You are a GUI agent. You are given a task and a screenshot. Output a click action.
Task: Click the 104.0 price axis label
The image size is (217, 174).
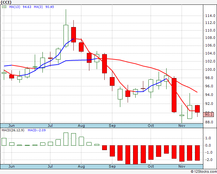[210, 53]
